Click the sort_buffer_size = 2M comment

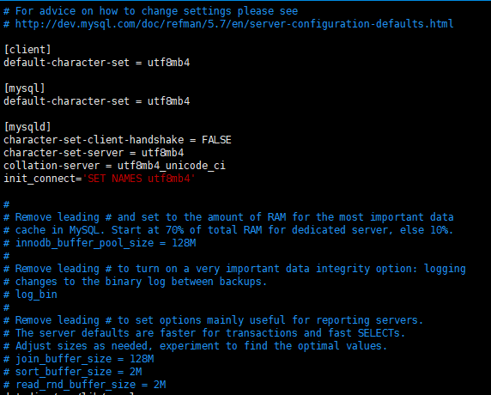[73, 372]
